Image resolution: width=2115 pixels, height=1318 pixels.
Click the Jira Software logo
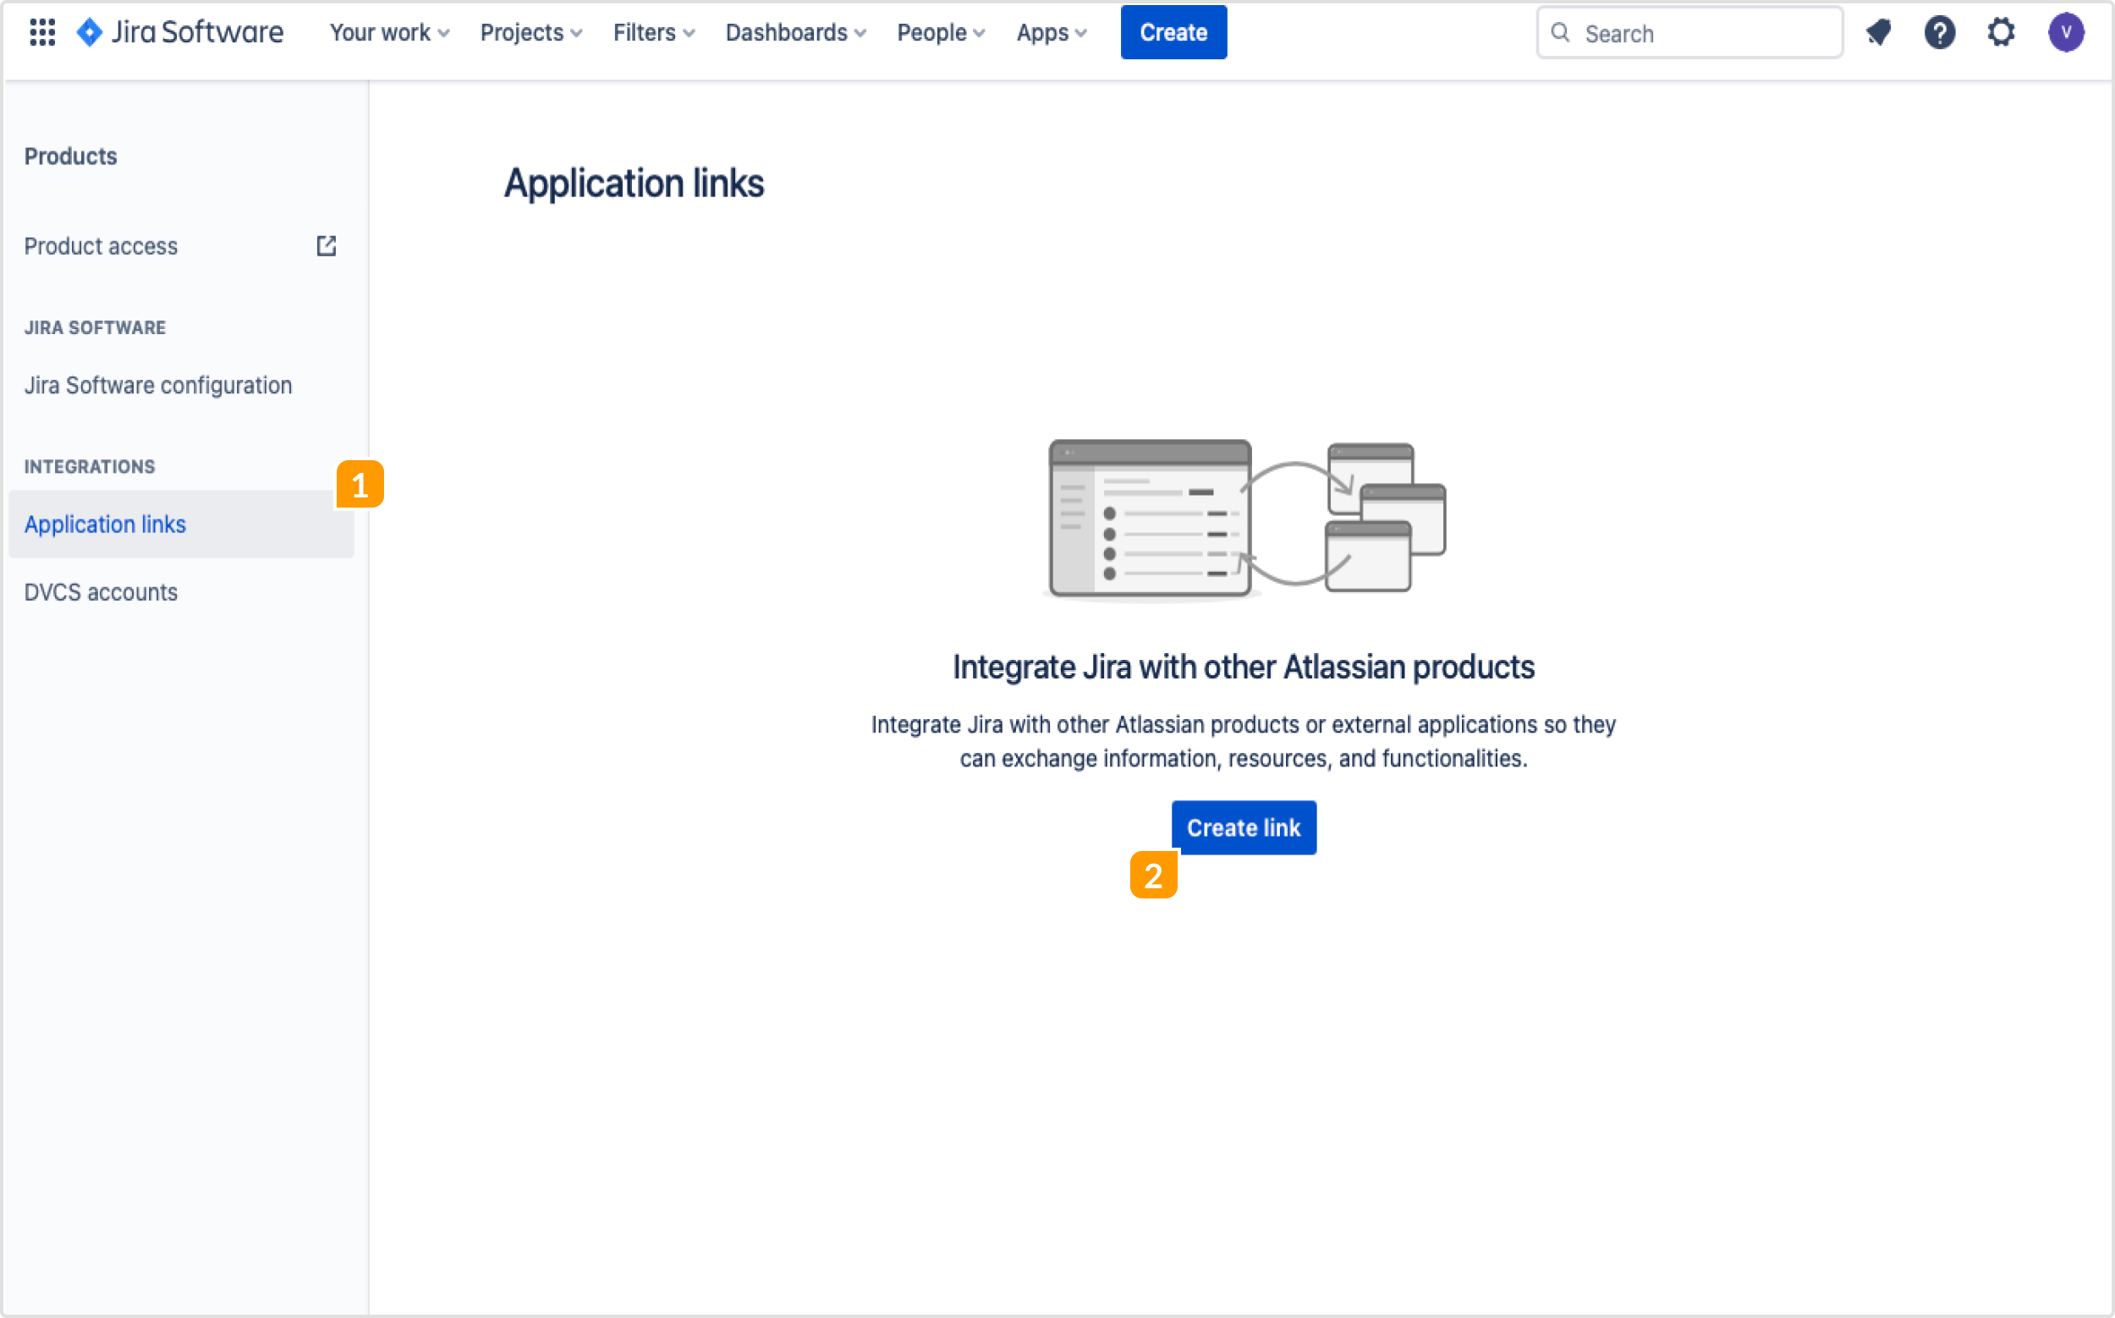[179, 32]
